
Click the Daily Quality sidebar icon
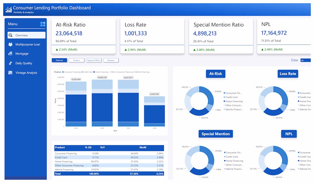10,63
